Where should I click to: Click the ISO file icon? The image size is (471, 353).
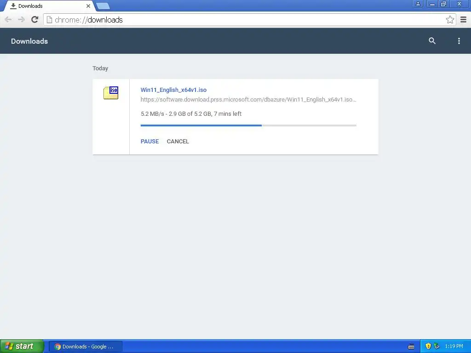click(x=111, y=93)
